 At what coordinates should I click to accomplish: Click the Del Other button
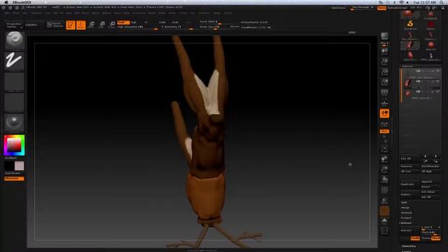click(x=430, y=192)
